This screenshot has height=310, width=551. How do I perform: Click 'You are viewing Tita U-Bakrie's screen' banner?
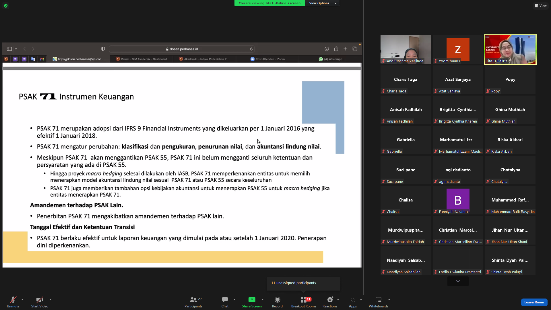tap(269, 3)
